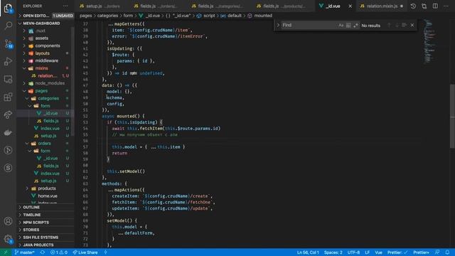Expand the NPM SCRIPTS panel
The width and height of the screenshot is (455, 256).
[x=45, y=223]
